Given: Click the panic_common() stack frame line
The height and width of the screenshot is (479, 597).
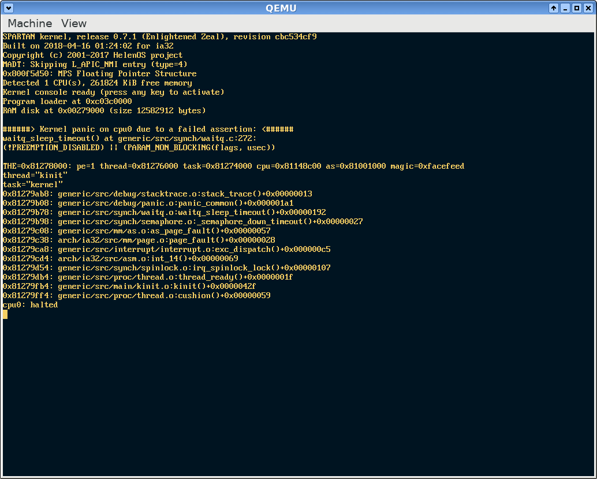Looking at the screenshot, I should point(148,203).
